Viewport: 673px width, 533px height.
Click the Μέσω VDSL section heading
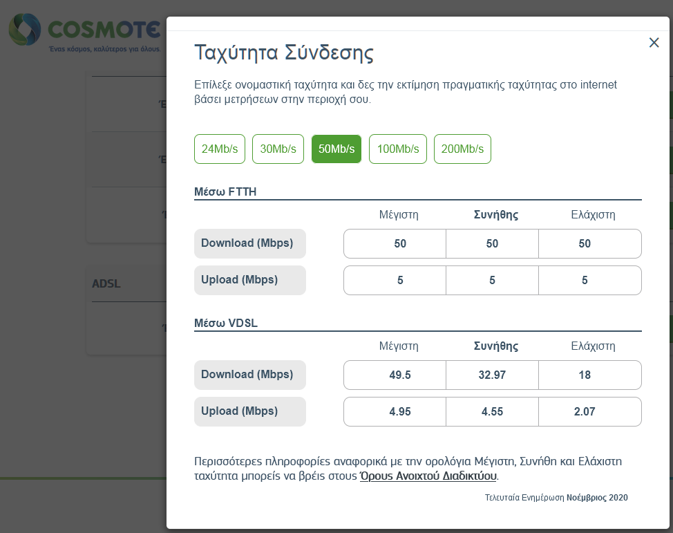pyautogui.click(x=226, y=323)
